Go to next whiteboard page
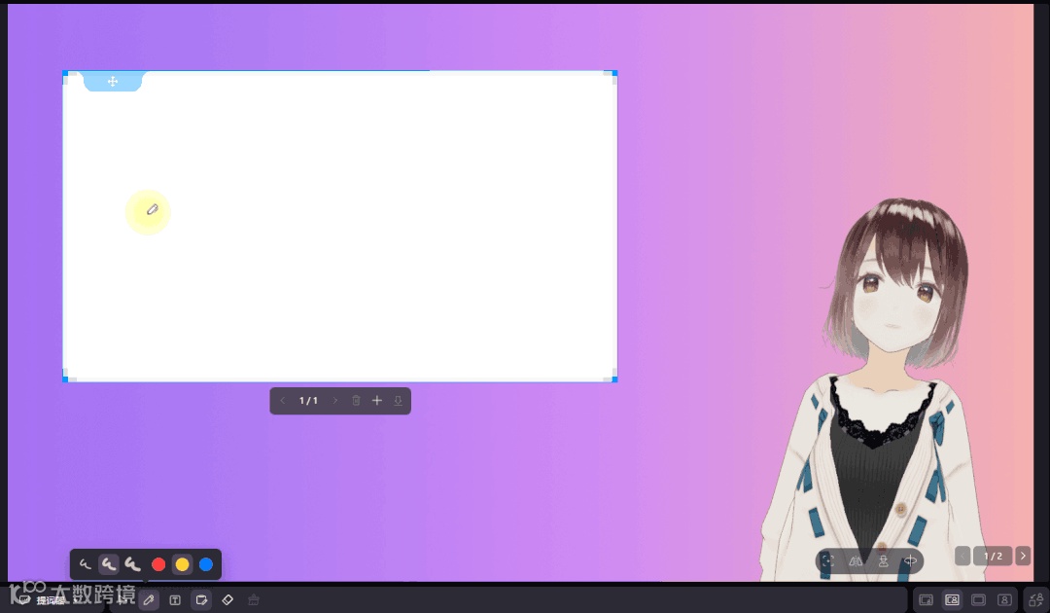The width and height of the screenshot is (1050, 613). pyautogui.click(x=334, y=401)
